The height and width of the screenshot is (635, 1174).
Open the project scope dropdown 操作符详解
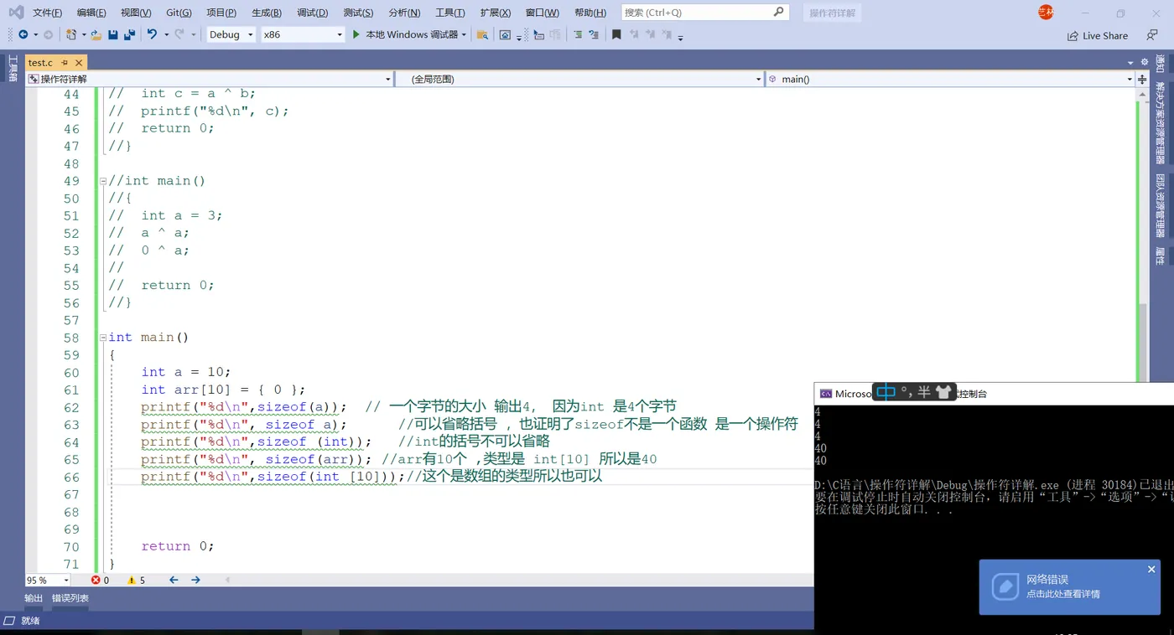pos(210,79)
